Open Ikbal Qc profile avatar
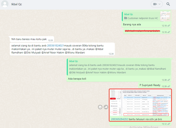 (x=5, y=4)
